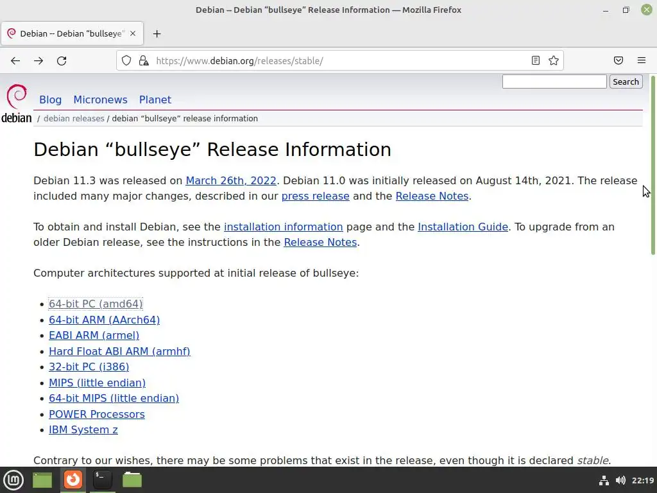This screenshot has height=493, width=657.
Task: Follow the debian releases breadcrumb link
Action: tap(74, 119)
